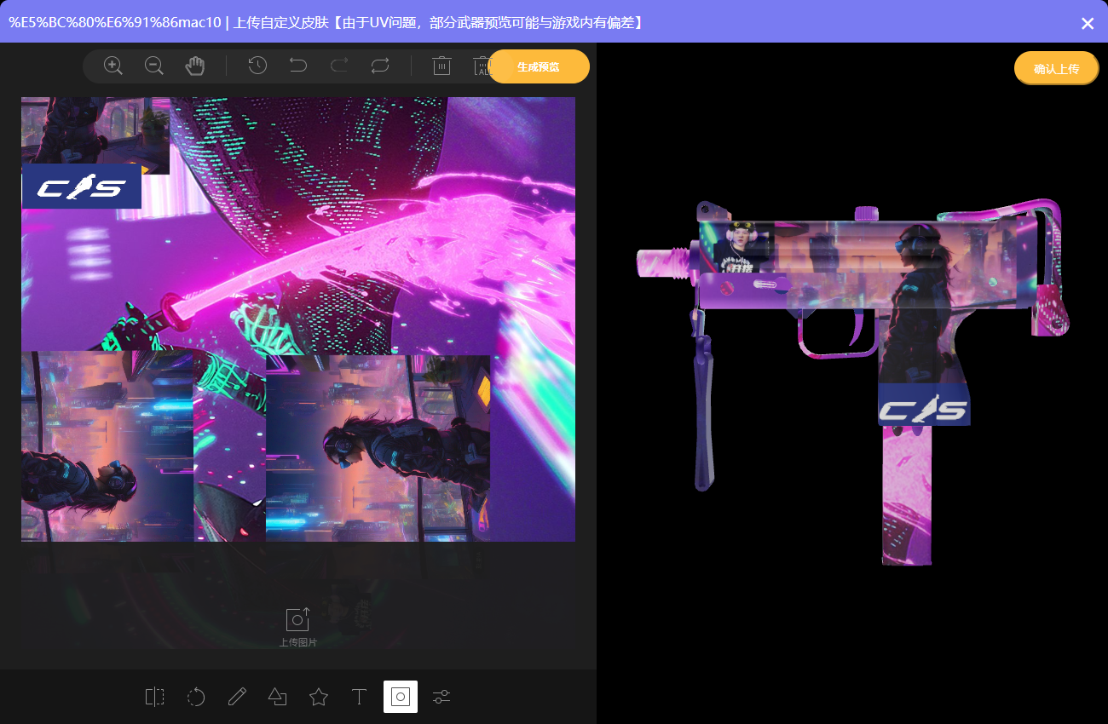Open the star sticker tool
The height and width of the screenshot is (724, 1108).
(319, 697)
